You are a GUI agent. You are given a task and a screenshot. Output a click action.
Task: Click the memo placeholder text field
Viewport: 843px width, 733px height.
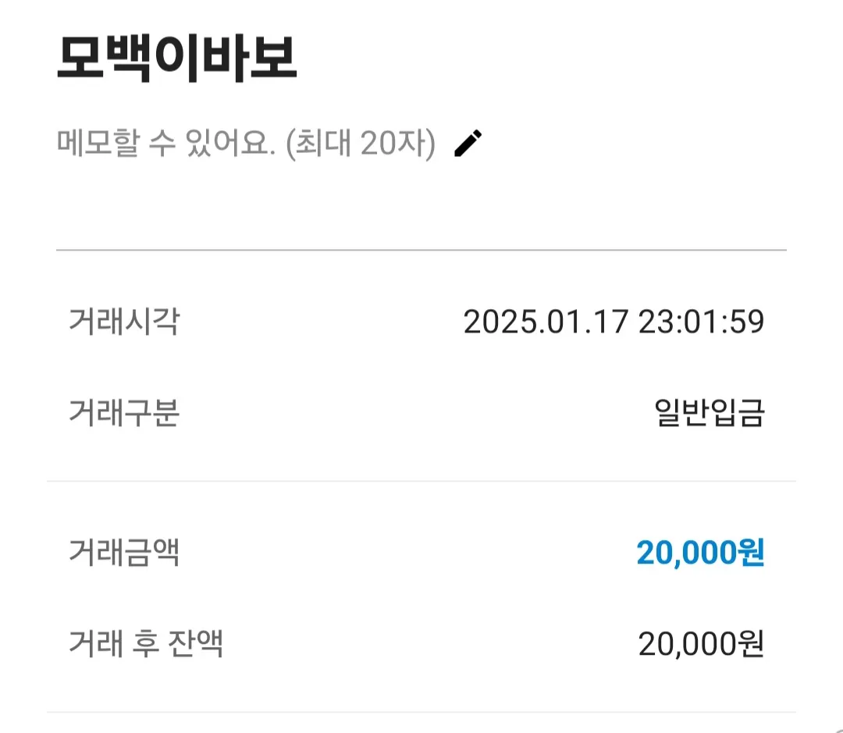coord(246,144)
